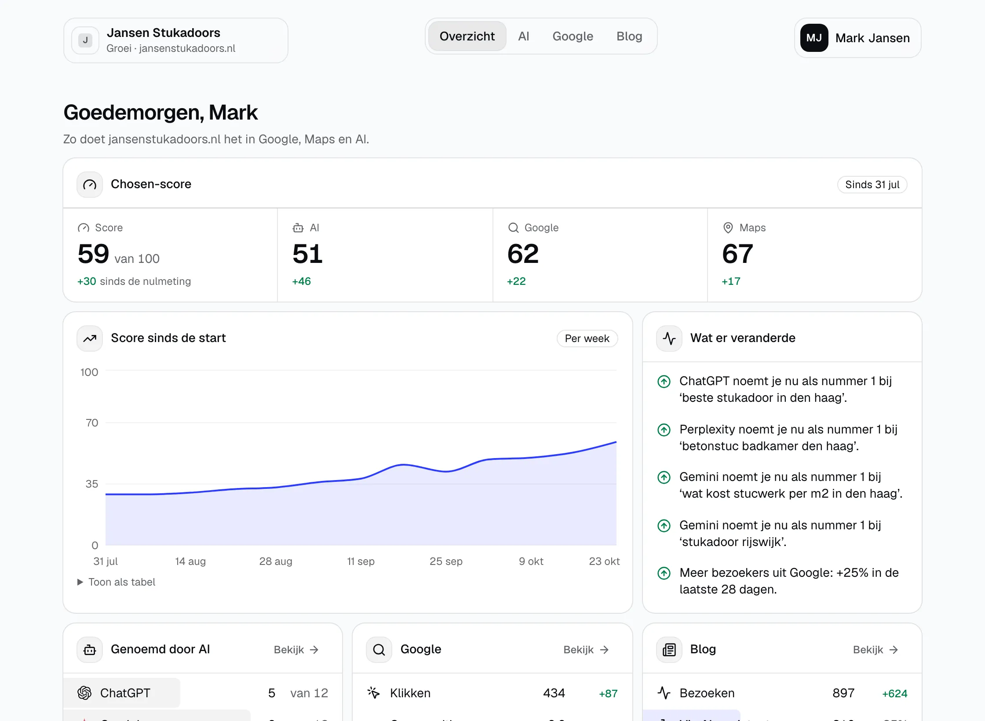985x721 pixels.
Task: Click the Per week badge
Action: [x=587, y=339]
